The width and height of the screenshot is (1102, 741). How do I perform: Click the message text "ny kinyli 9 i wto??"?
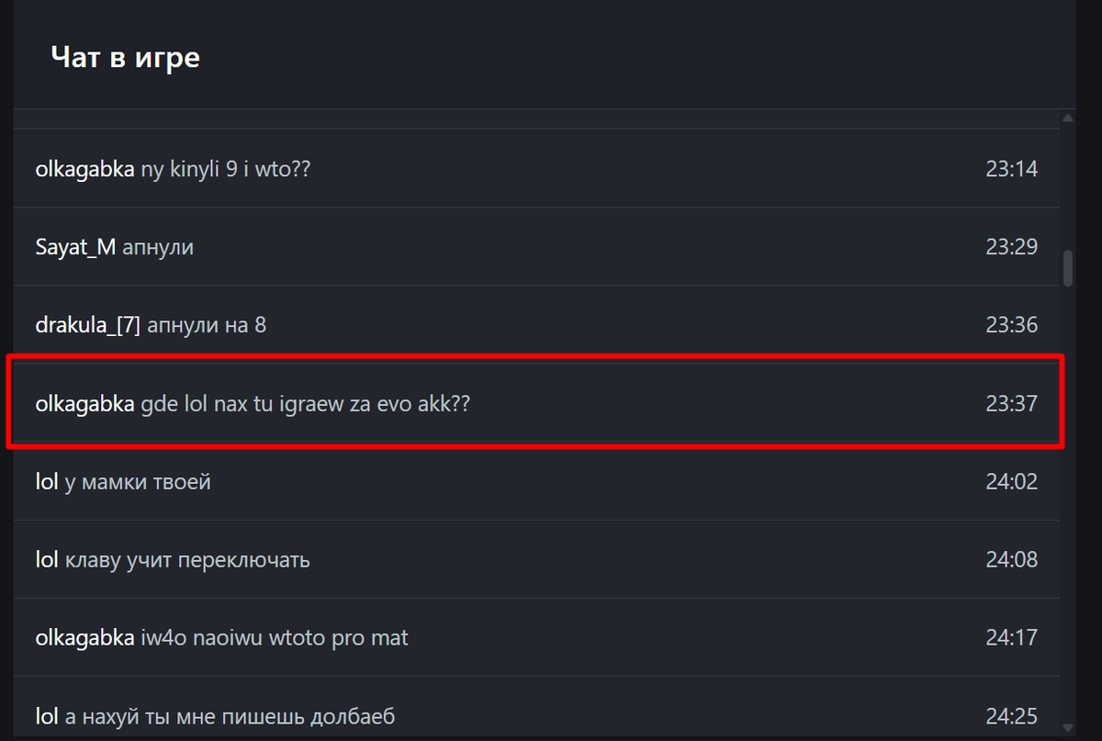click(226, 169)
